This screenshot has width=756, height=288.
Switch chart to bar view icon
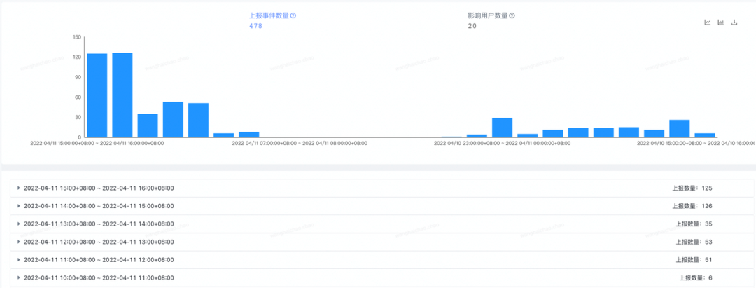(x=720, y=22)
